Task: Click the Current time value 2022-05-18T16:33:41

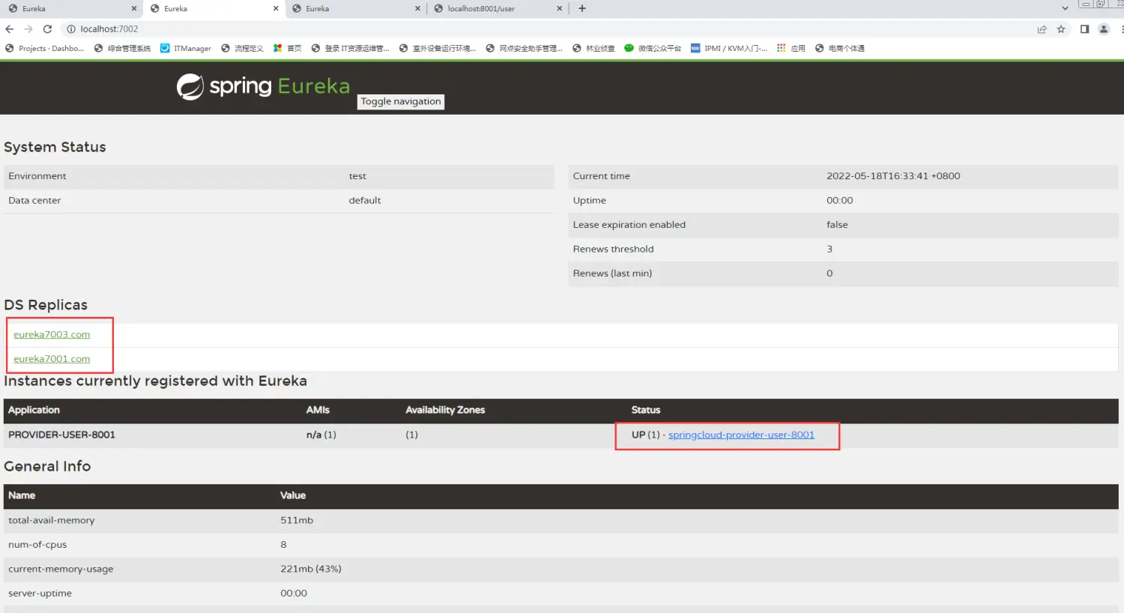Action: tap(893, 176)
